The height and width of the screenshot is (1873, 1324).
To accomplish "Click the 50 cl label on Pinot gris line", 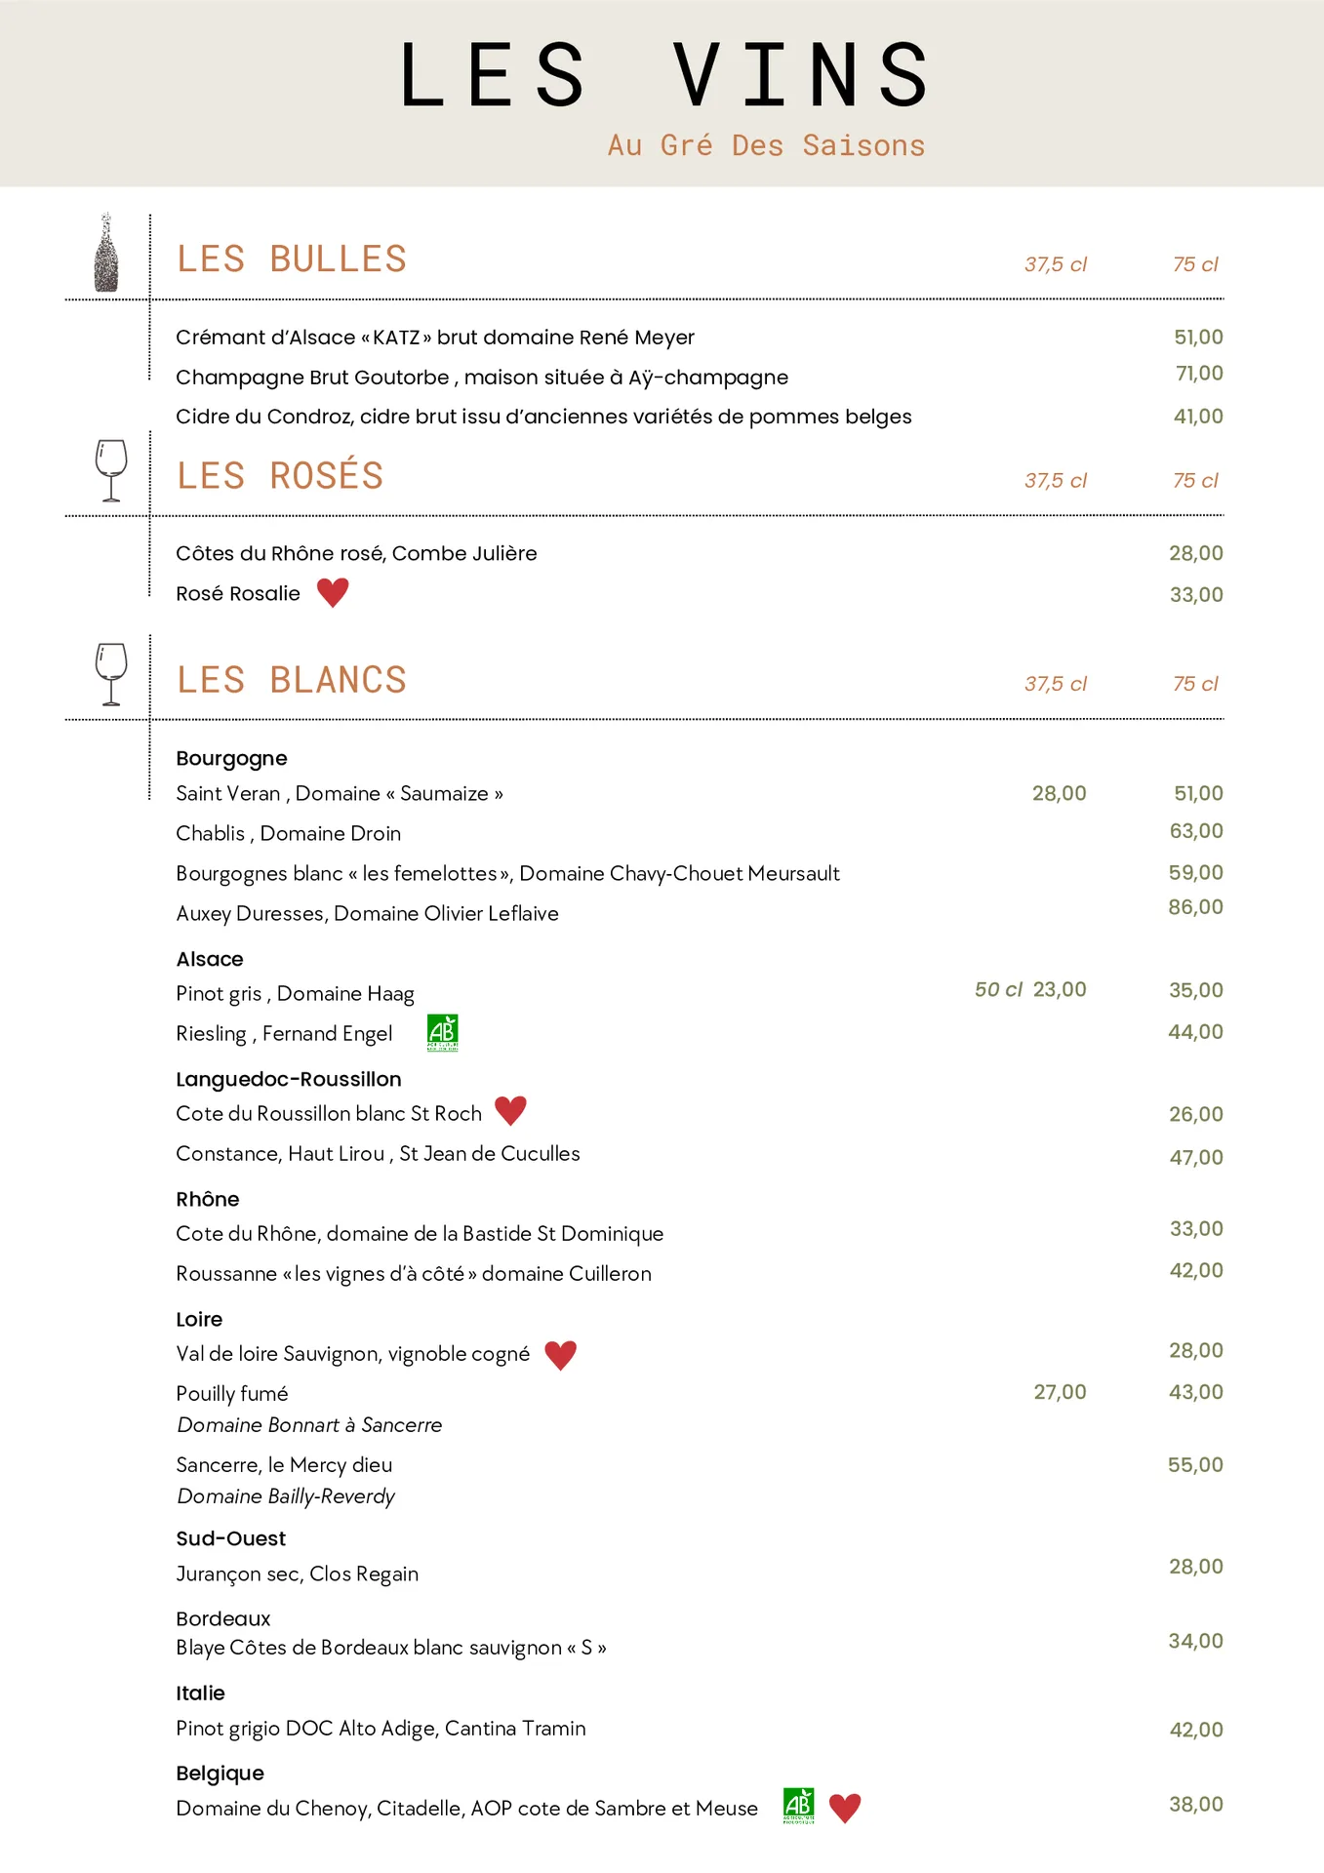I will (x=998, y=989).
